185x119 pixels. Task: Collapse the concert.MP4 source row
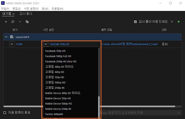[6, 37]
